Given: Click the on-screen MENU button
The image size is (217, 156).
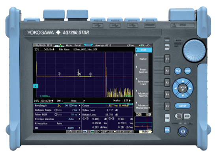Looking at the screenshot, I should [138, 115].
